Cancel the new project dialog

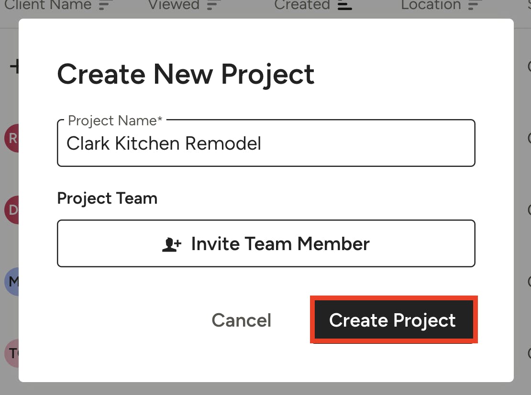[x=242, y=320]
